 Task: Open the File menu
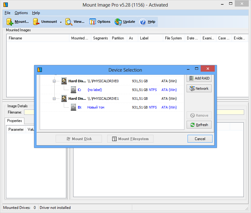pyautogui.click(x=8, y=13)
